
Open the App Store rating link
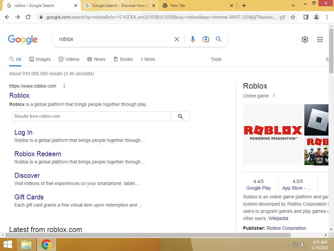coord(296,188)
